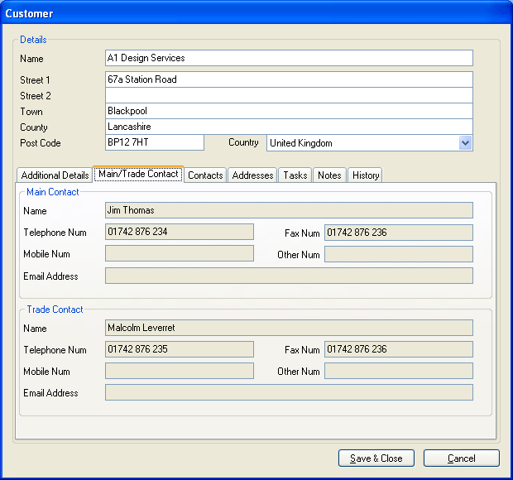Click the United Kingdom country combo box
Image resolution: width=513 pixels, height=480 pixels.
pyautogui.click(x=370, y=143)
